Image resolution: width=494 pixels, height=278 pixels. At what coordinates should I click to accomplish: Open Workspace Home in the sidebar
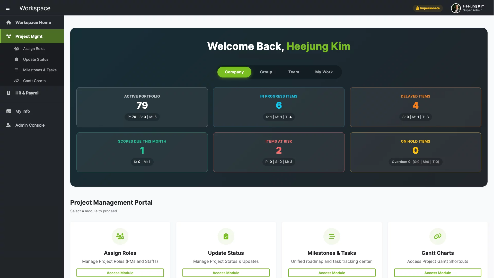[32, 22]
